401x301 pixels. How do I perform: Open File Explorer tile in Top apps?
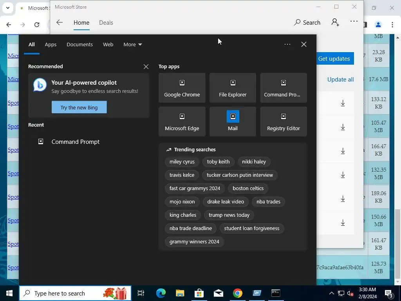point(233,88)
